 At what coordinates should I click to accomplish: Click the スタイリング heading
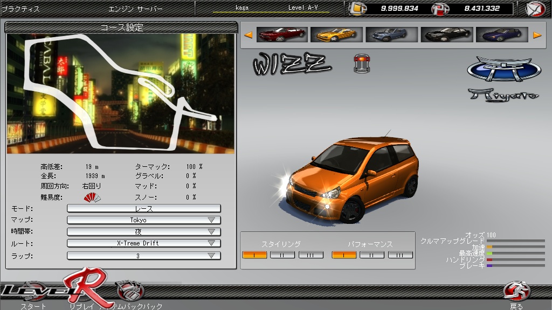281,244
